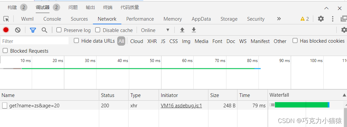This screenshot has width=347, height=127.
Task: Open the Storage tab
Action: [229, 19]
